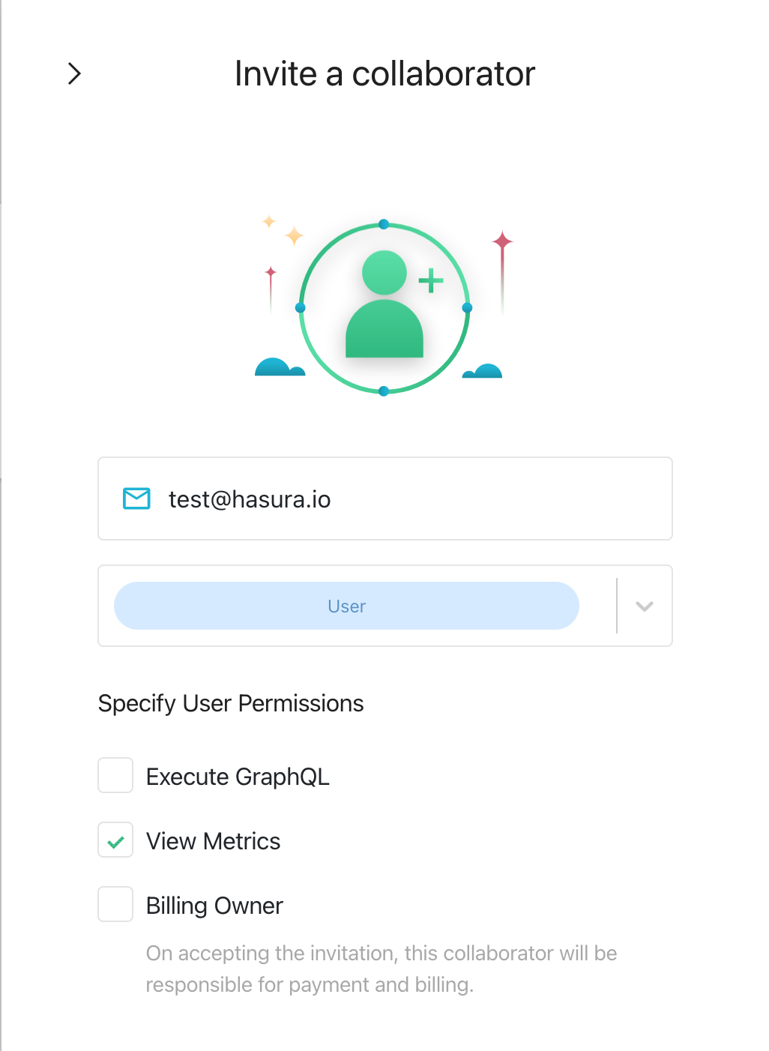Click the Specify User Permissions label
Image resolution: width=769 pixels, height=1051 pixels.
(x=230, y=703)
